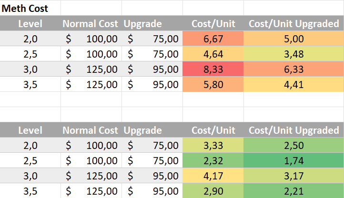Click the cell with value 2,90
The height and width of the screenshot is (198, 344).
point(213,191)
